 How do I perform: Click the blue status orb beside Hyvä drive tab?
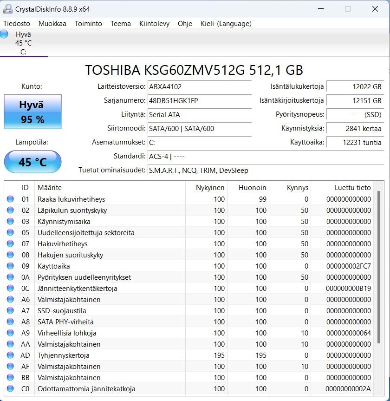pyautogui.click(x=4, y=34)
